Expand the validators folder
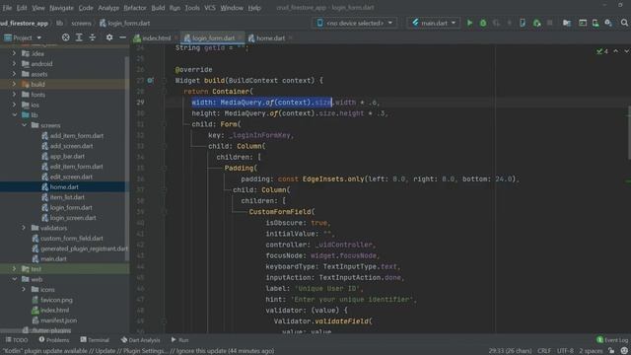This screenshot has height=355, width=631. pos(24,228)
